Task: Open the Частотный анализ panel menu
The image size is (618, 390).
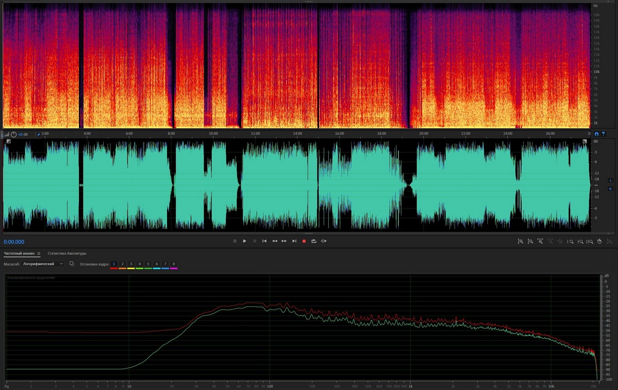Action: (39, 254)
